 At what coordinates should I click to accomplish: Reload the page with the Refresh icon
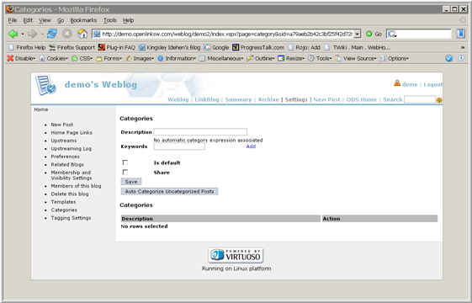coord(52,34)
